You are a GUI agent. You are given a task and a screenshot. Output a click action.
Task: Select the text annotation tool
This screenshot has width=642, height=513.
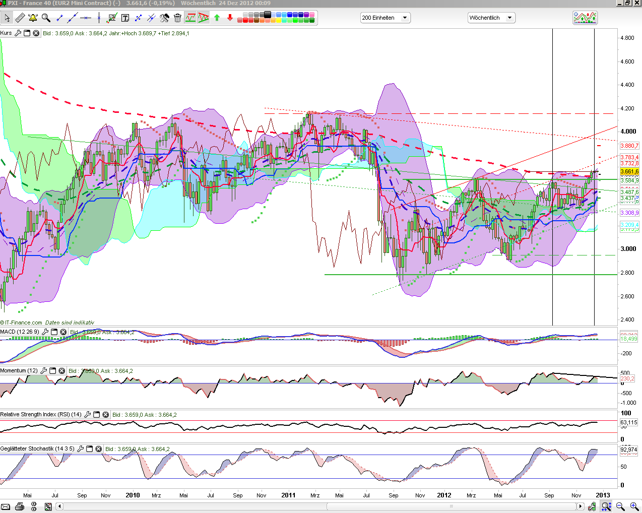tap(125, 18)
